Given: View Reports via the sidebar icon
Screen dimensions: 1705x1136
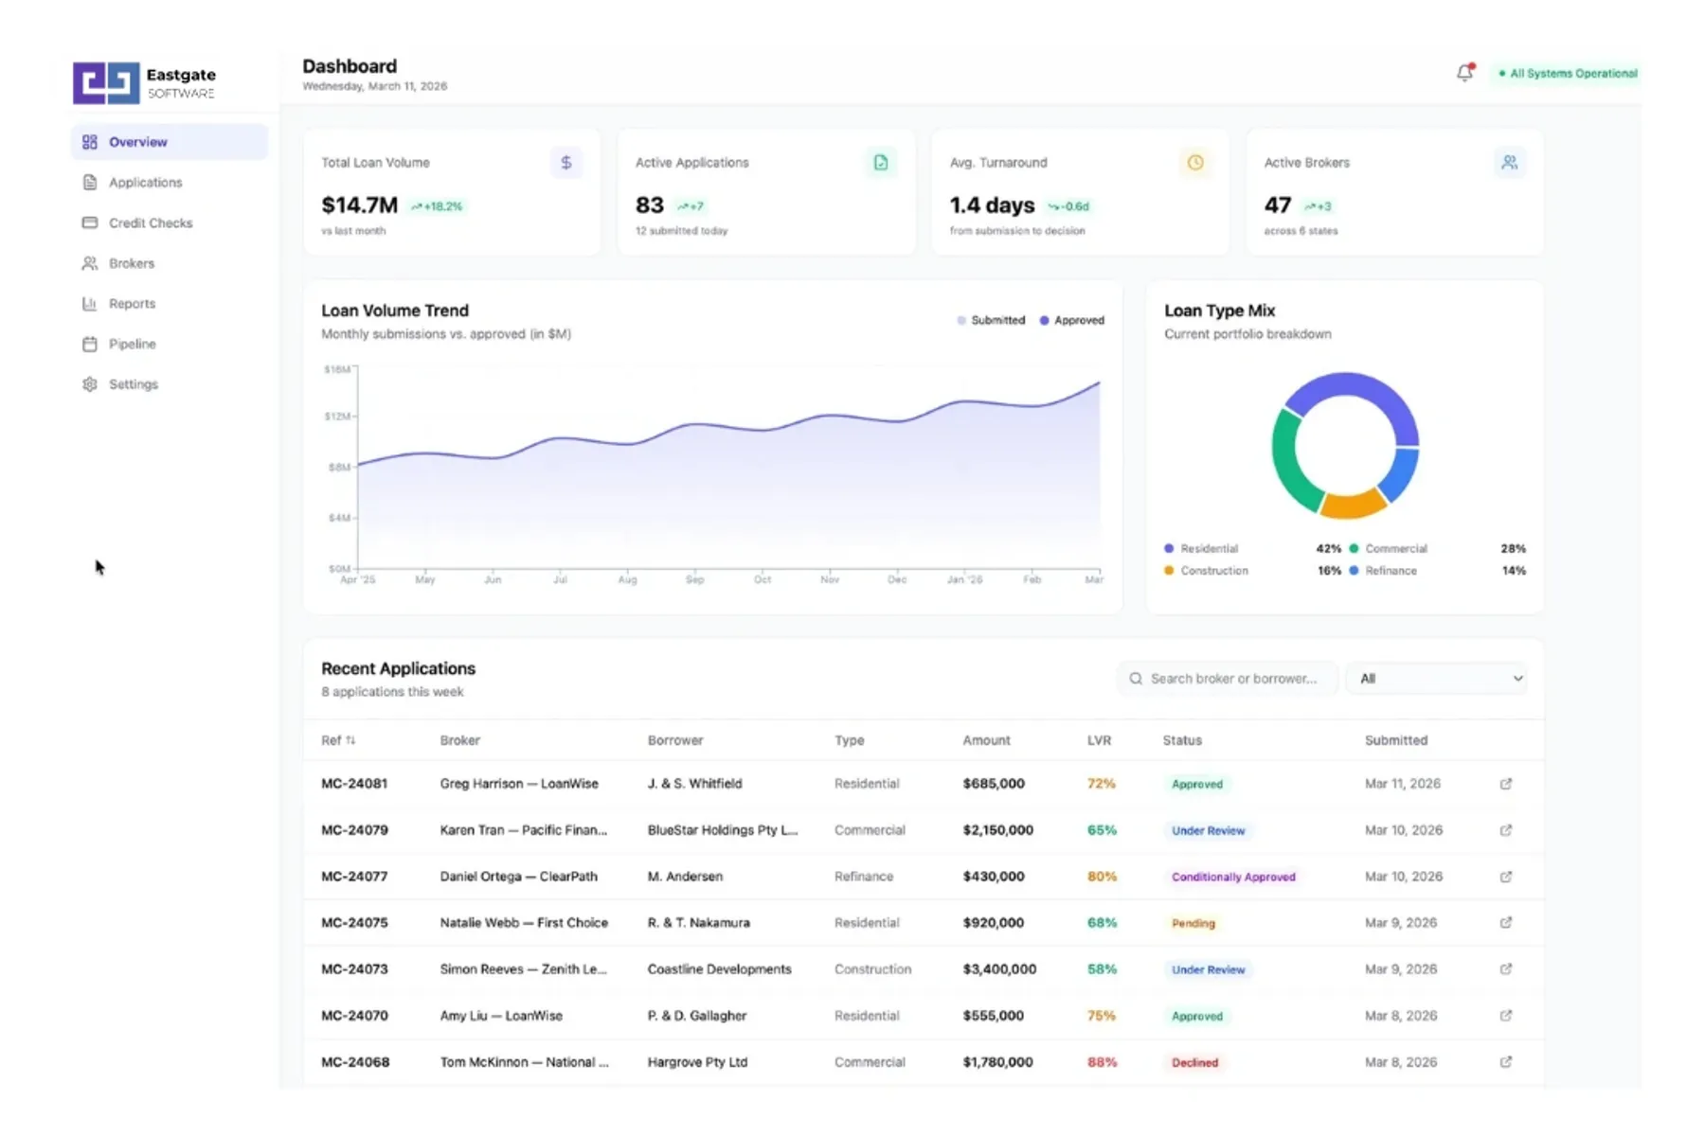Looking at the screenshot, I should [133, 303].
